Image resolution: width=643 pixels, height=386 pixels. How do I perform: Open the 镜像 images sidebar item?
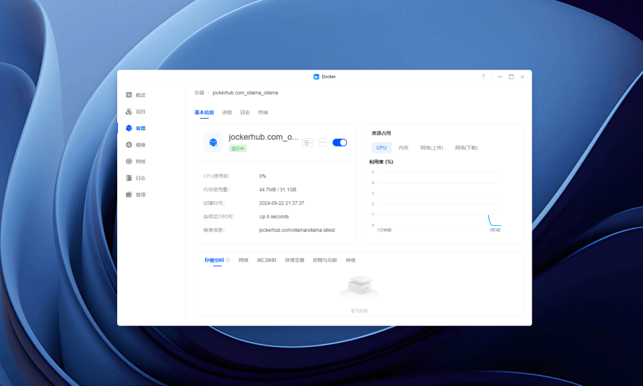(x=136, y=145)
